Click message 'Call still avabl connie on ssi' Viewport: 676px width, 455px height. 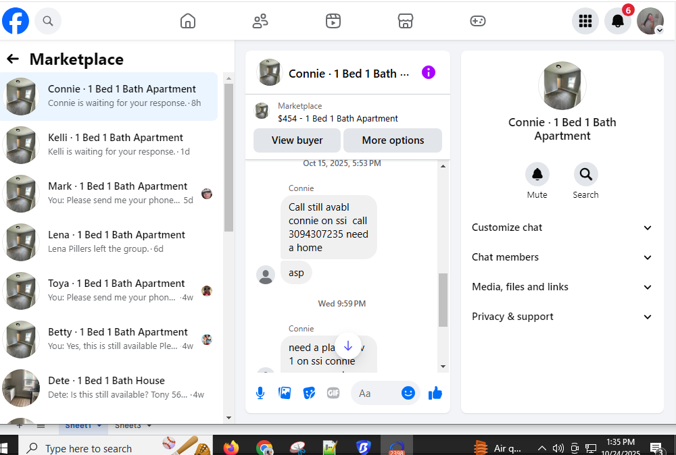point(329,228)
